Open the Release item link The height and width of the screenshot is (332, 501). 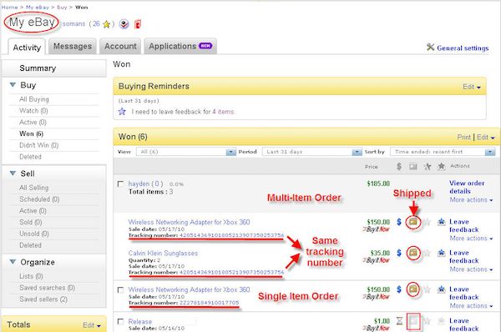(x=140, y=321)
